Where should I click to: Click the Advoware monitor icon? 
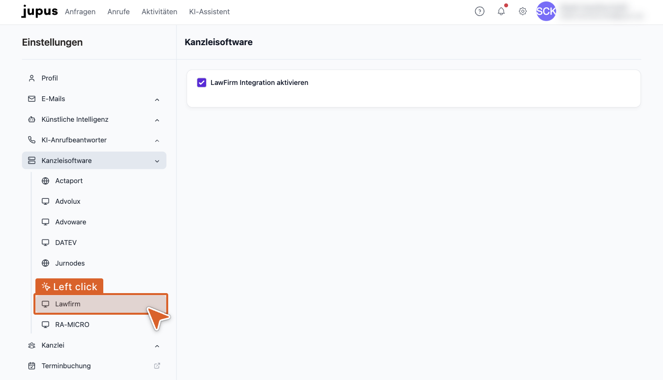click(x=46, y=222)
